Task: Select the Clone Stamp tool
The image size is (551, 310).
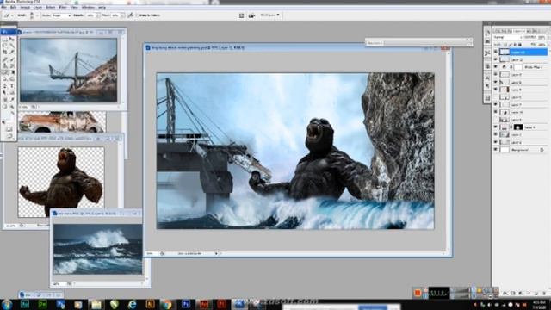Action: tap(4, 65)
